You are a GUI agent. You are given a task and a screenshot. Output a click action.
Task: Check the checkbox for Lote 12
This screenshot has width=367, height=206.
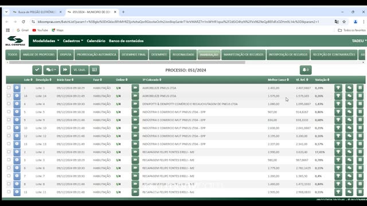coord(9,136)
